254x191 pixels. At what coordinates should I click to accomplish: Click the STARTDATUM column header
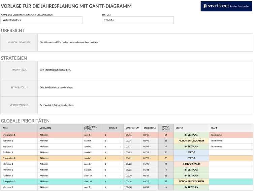pos(132,128)
